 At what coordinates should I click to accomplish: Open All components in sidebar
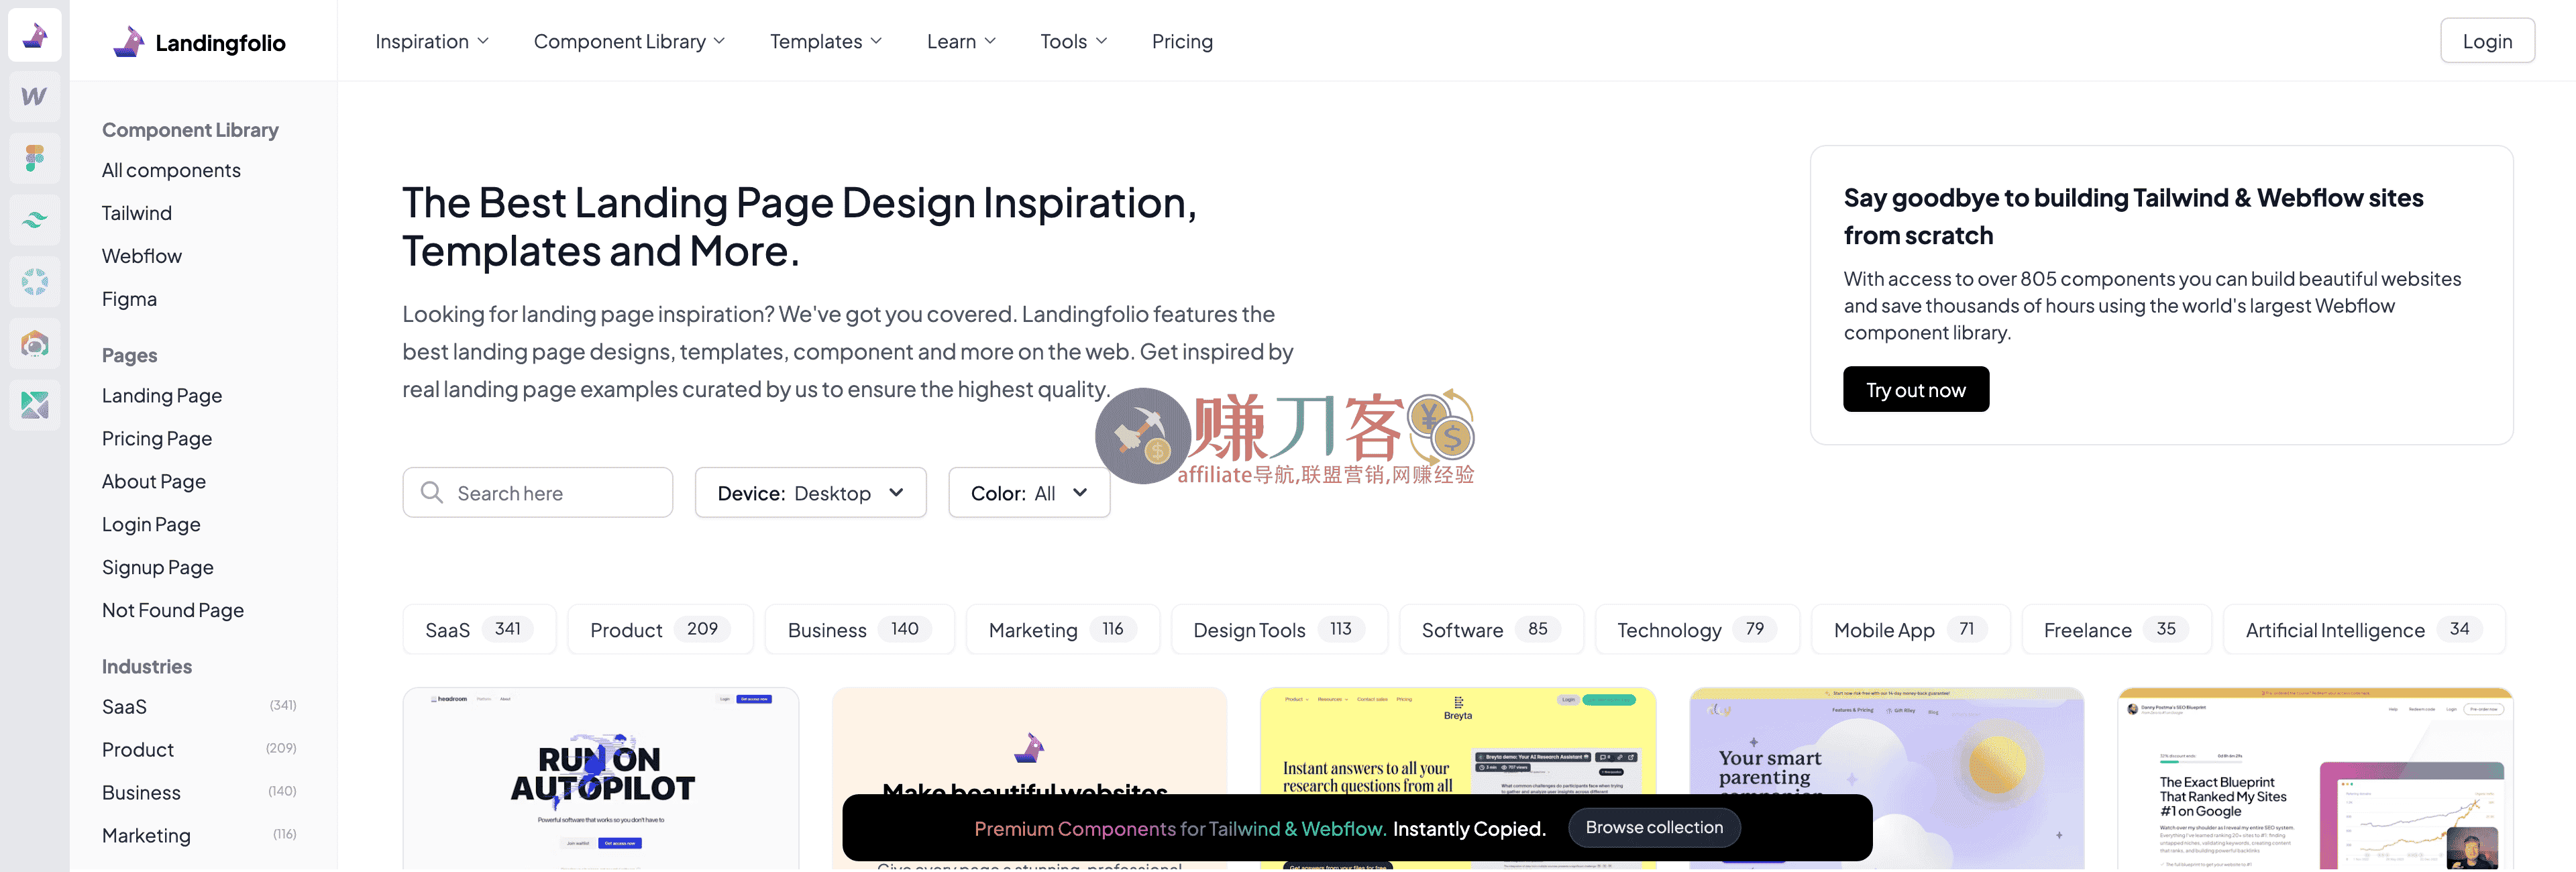click(171, 171)
